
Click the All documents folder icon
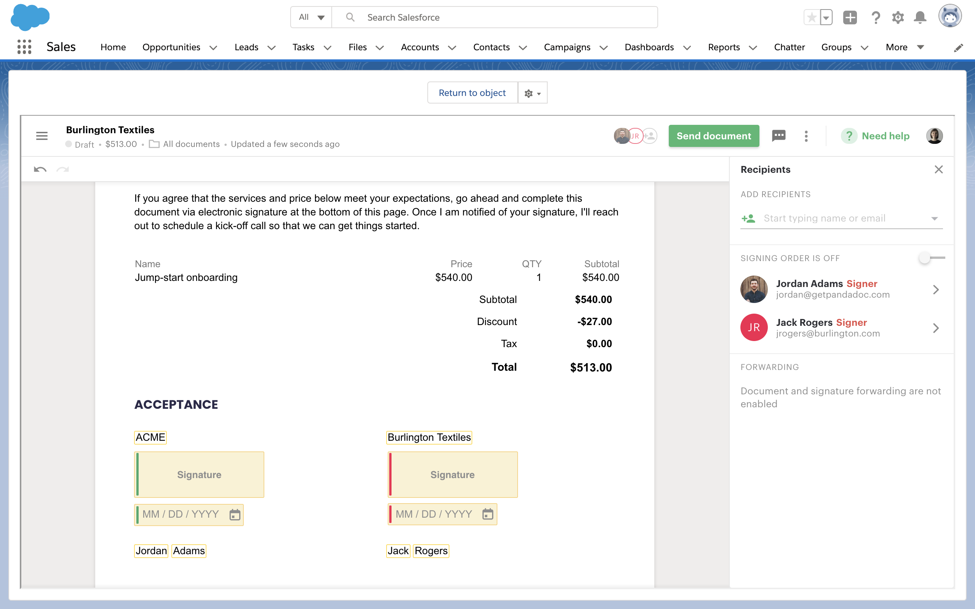coord(154,144)
